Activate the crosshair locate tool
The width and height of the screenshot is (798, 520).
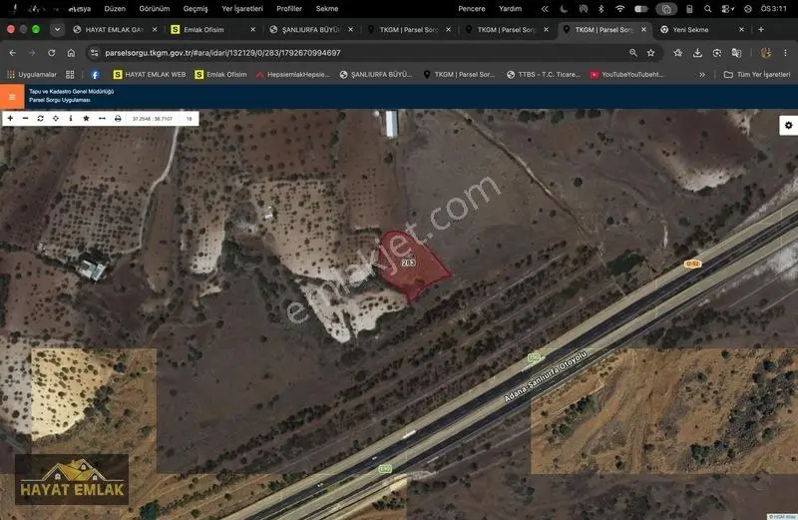click(56, 119)
